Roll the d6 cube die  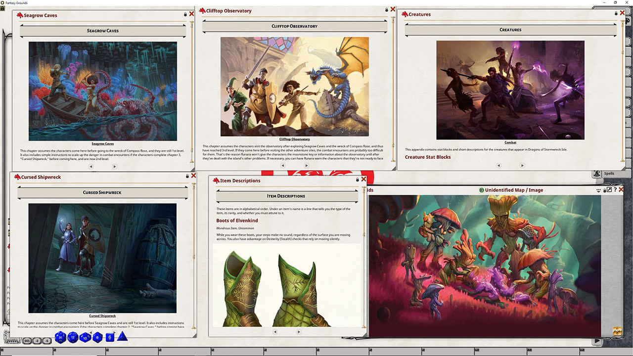pos(109,337)
